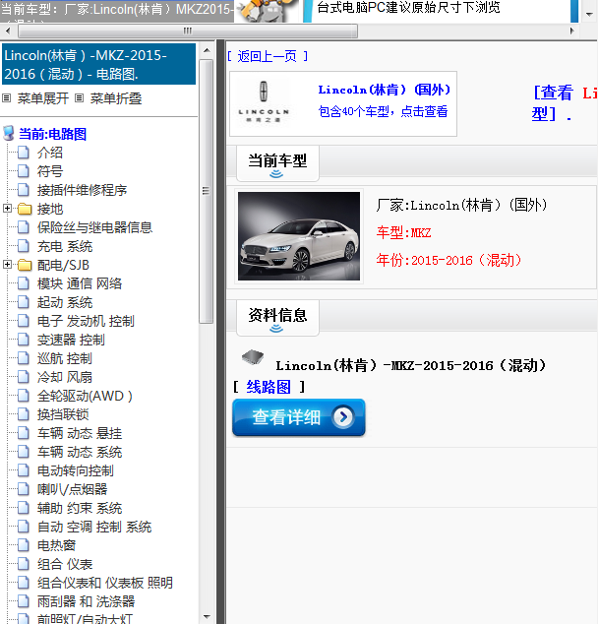Click the 查看详细 blue button
The image size is (598, 624).
[299, 417]
